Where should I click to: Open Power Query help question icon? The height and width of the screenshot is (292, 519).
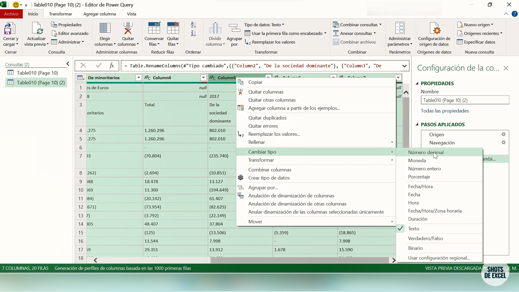(514, 14)
